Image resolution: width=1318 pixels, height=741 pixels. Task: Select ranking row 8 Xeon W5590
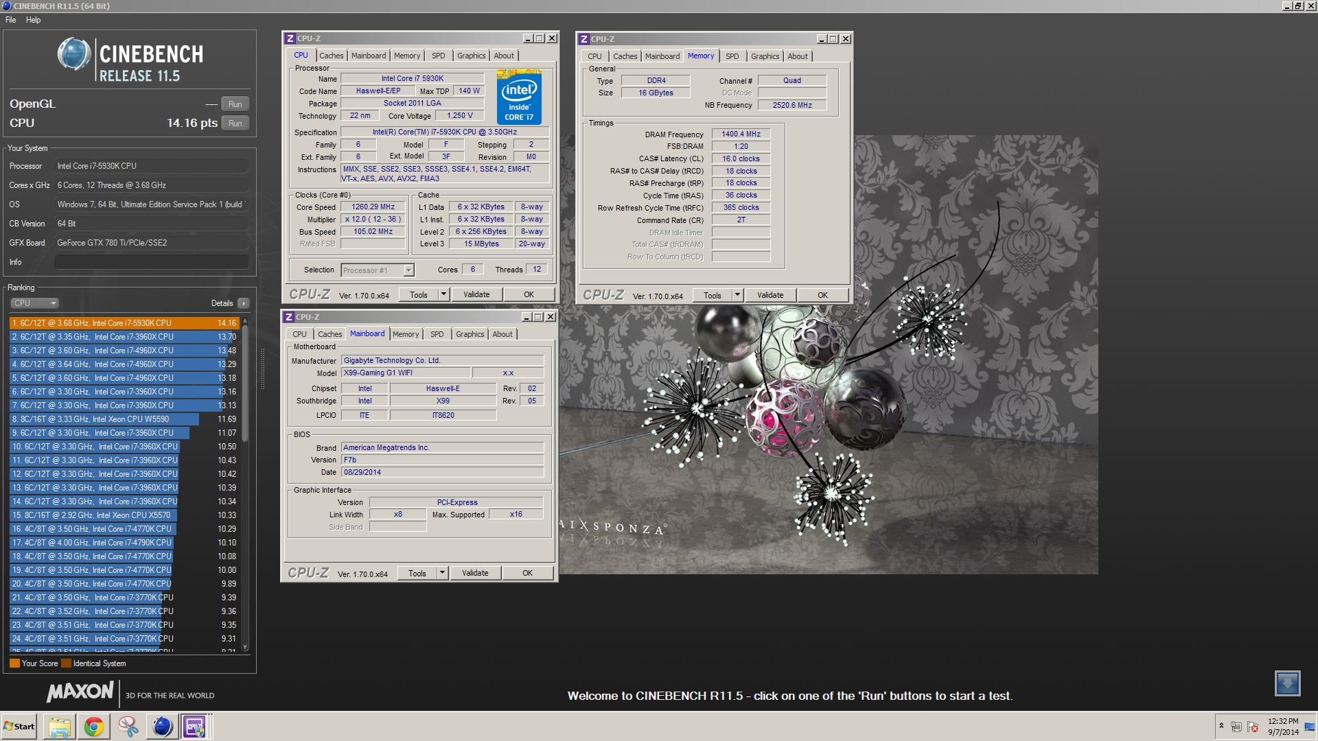coord(124,419)
